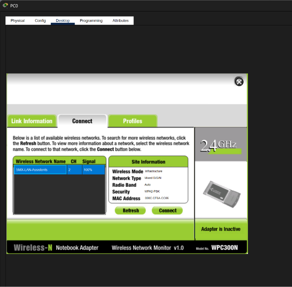Select the Connect tab
This screenshot has width=292, height=287.
[x=82, y=121]
